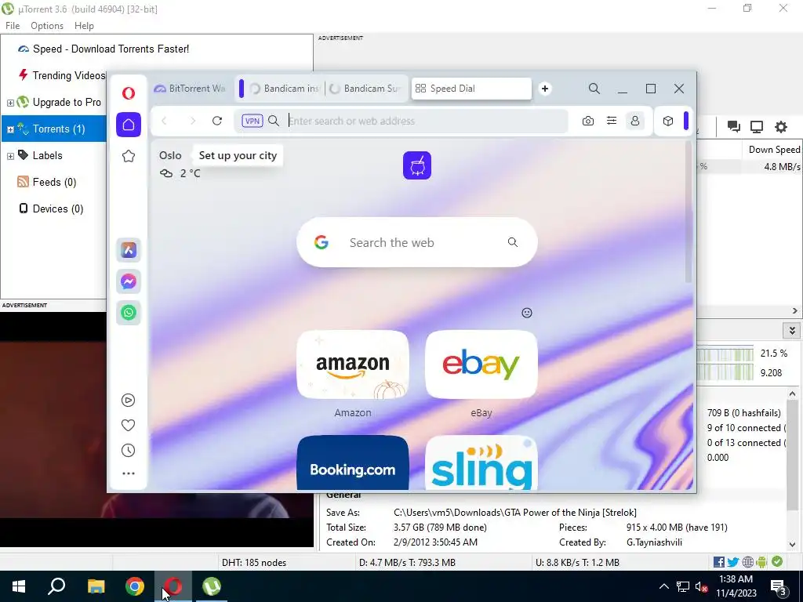Screen dimensions: 803x602
Task: Switch to the Bandicam install tab
Action: 285,89
